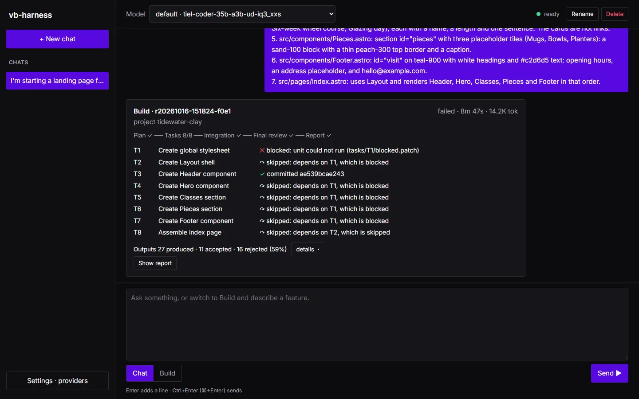Click the red blocked X icon for T1
The height and width of the screenshot is (399, 639).
pos(262,151)
